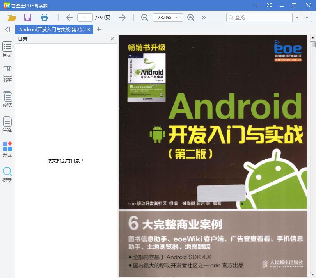Zoom in with the plus magnifier
Viewport: 316px width, 278px height.
pos(191,18)
